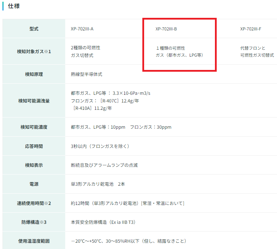Select the 2種類の可燃性 ガス切替式 cell
The image size is (277, 249).
click(83, 51)
